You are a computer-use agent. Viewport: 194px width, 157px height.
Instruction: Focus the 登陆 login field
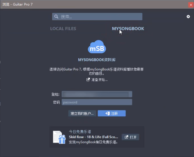[97, 94]
